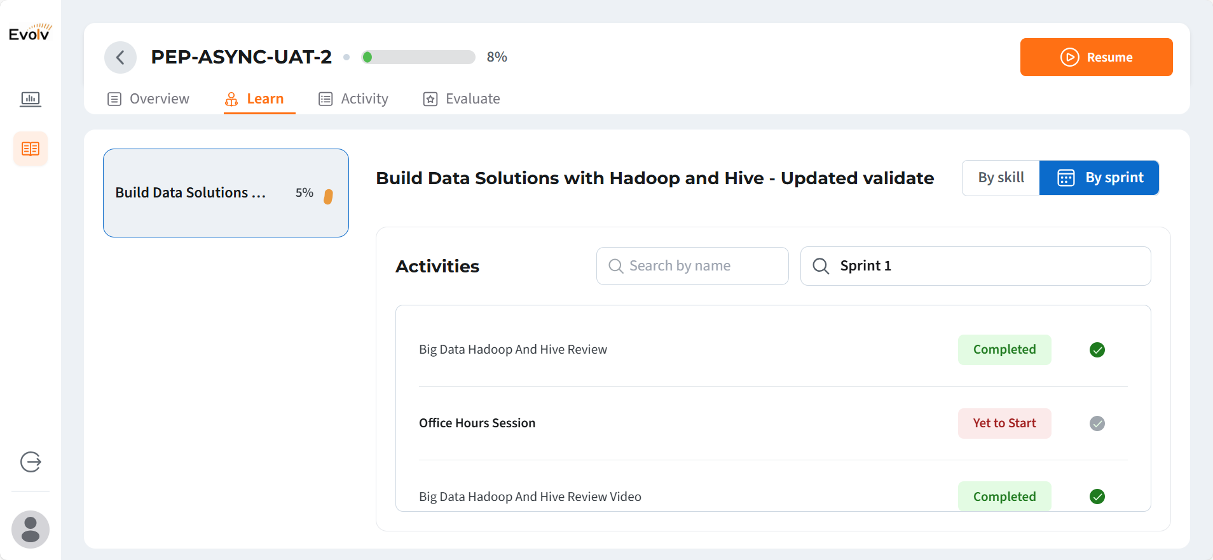Open the Office Hours Session activity
Viewport: 1213px width, 560px height.
click(x=477, y=423)
